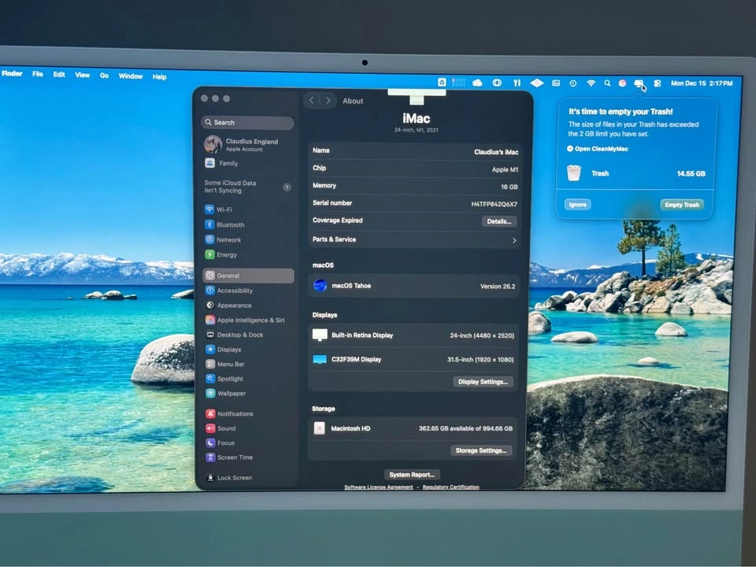Click the serial number H4TFP042Q6X7

[495, 204]
